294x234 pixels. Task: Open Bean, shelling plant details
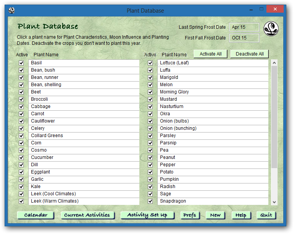(84, 85)
